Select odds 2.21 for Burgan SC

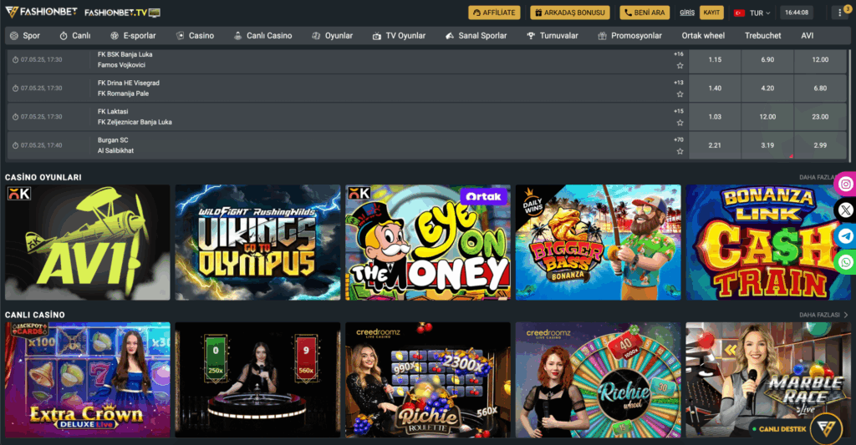[715, 145]
